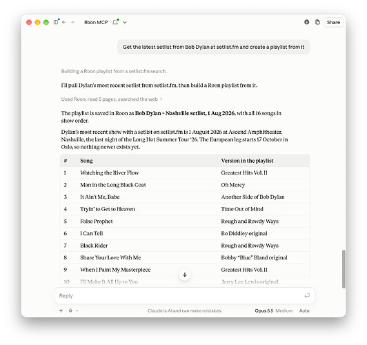Click the computer connection icon beside Roon MCP
Screen dimensions: 367x345
(115, 22)
